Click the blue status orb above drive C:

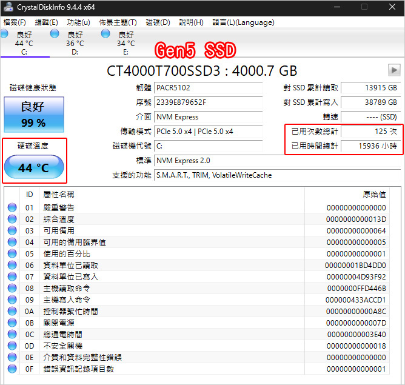(4, 33)
